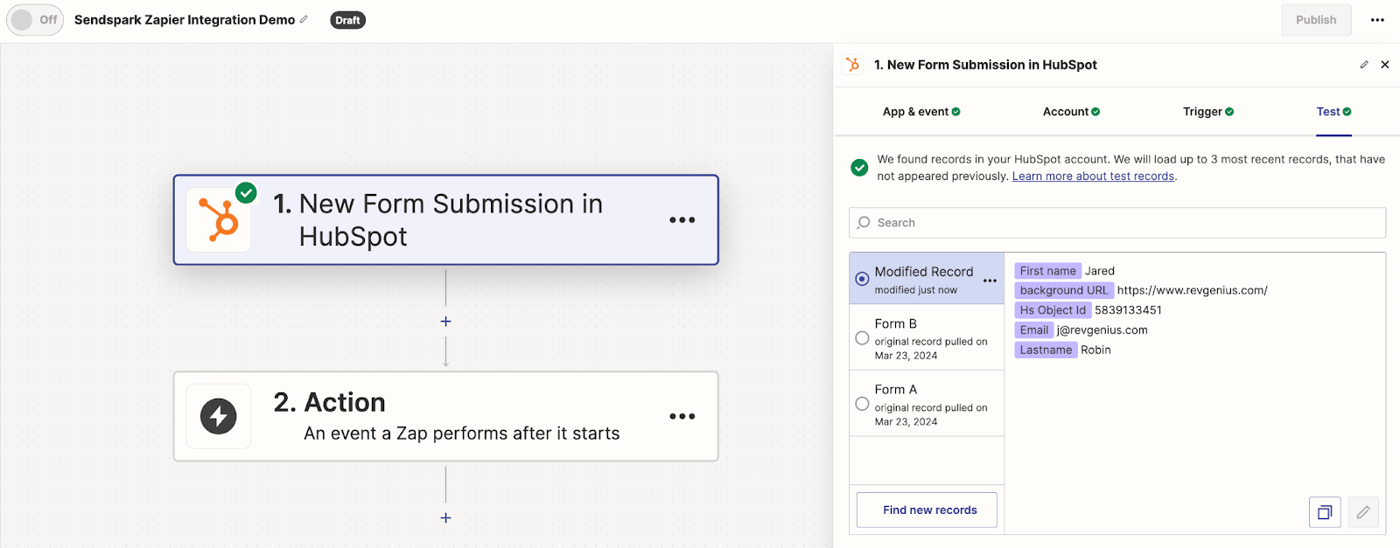Open step 1 card three-dot menu
This screenshot has height=548, width=1400.
[x=682, y=220]
